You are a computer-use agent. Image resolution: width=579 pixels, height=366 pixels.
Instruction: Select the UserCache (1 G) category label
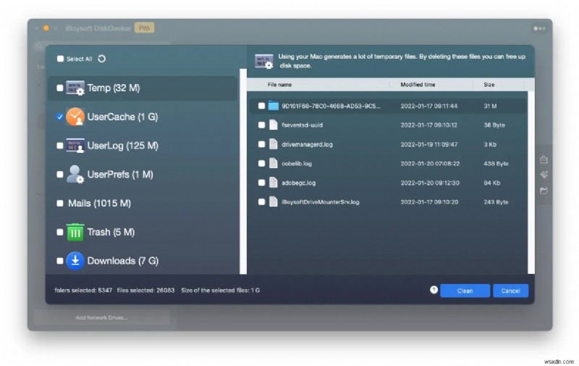click(122, 117)
